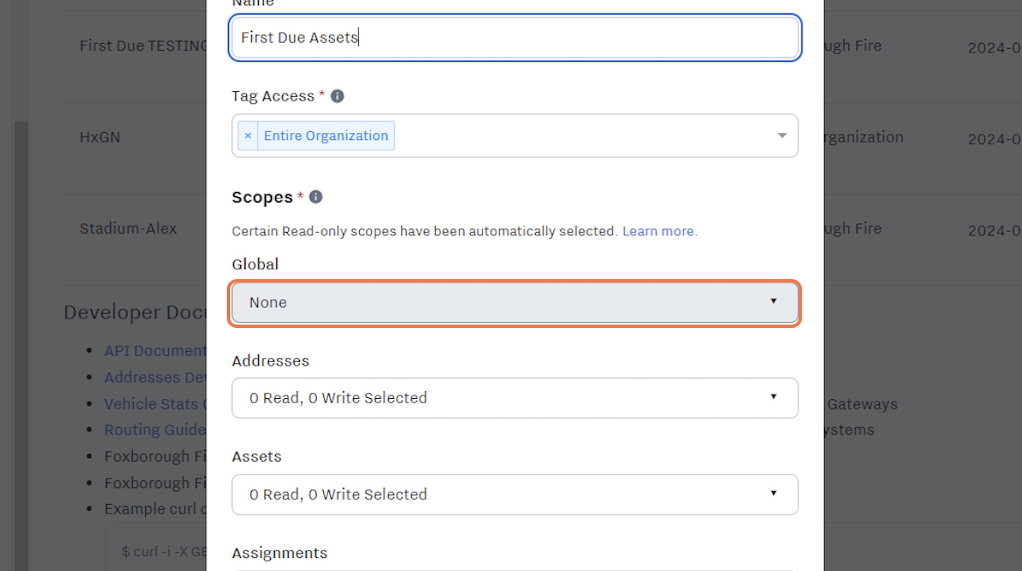
Task: Click the Entire Organization tag label
Action: pos(326,136)
